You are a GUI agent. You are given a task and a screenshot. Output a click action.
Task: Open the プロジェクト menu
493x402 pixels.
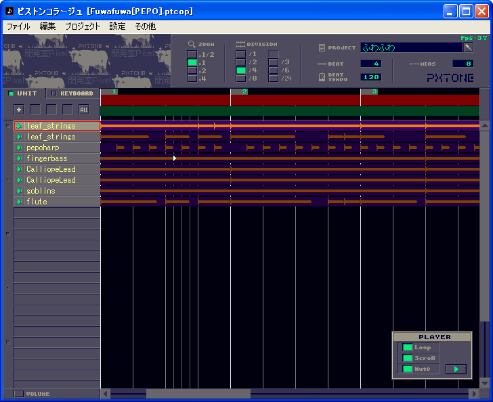pyautogui.click(x=83, y=26)
